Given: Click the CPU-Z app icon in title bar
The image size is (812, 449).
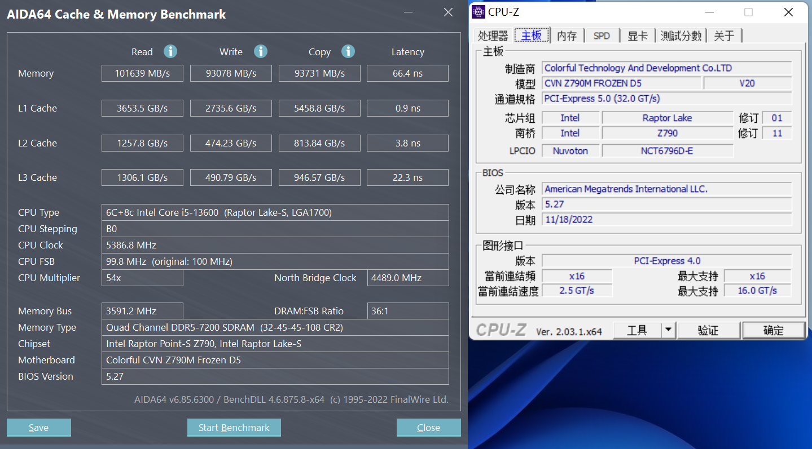Looking at the screenshot, I should [x=479, y=12].
